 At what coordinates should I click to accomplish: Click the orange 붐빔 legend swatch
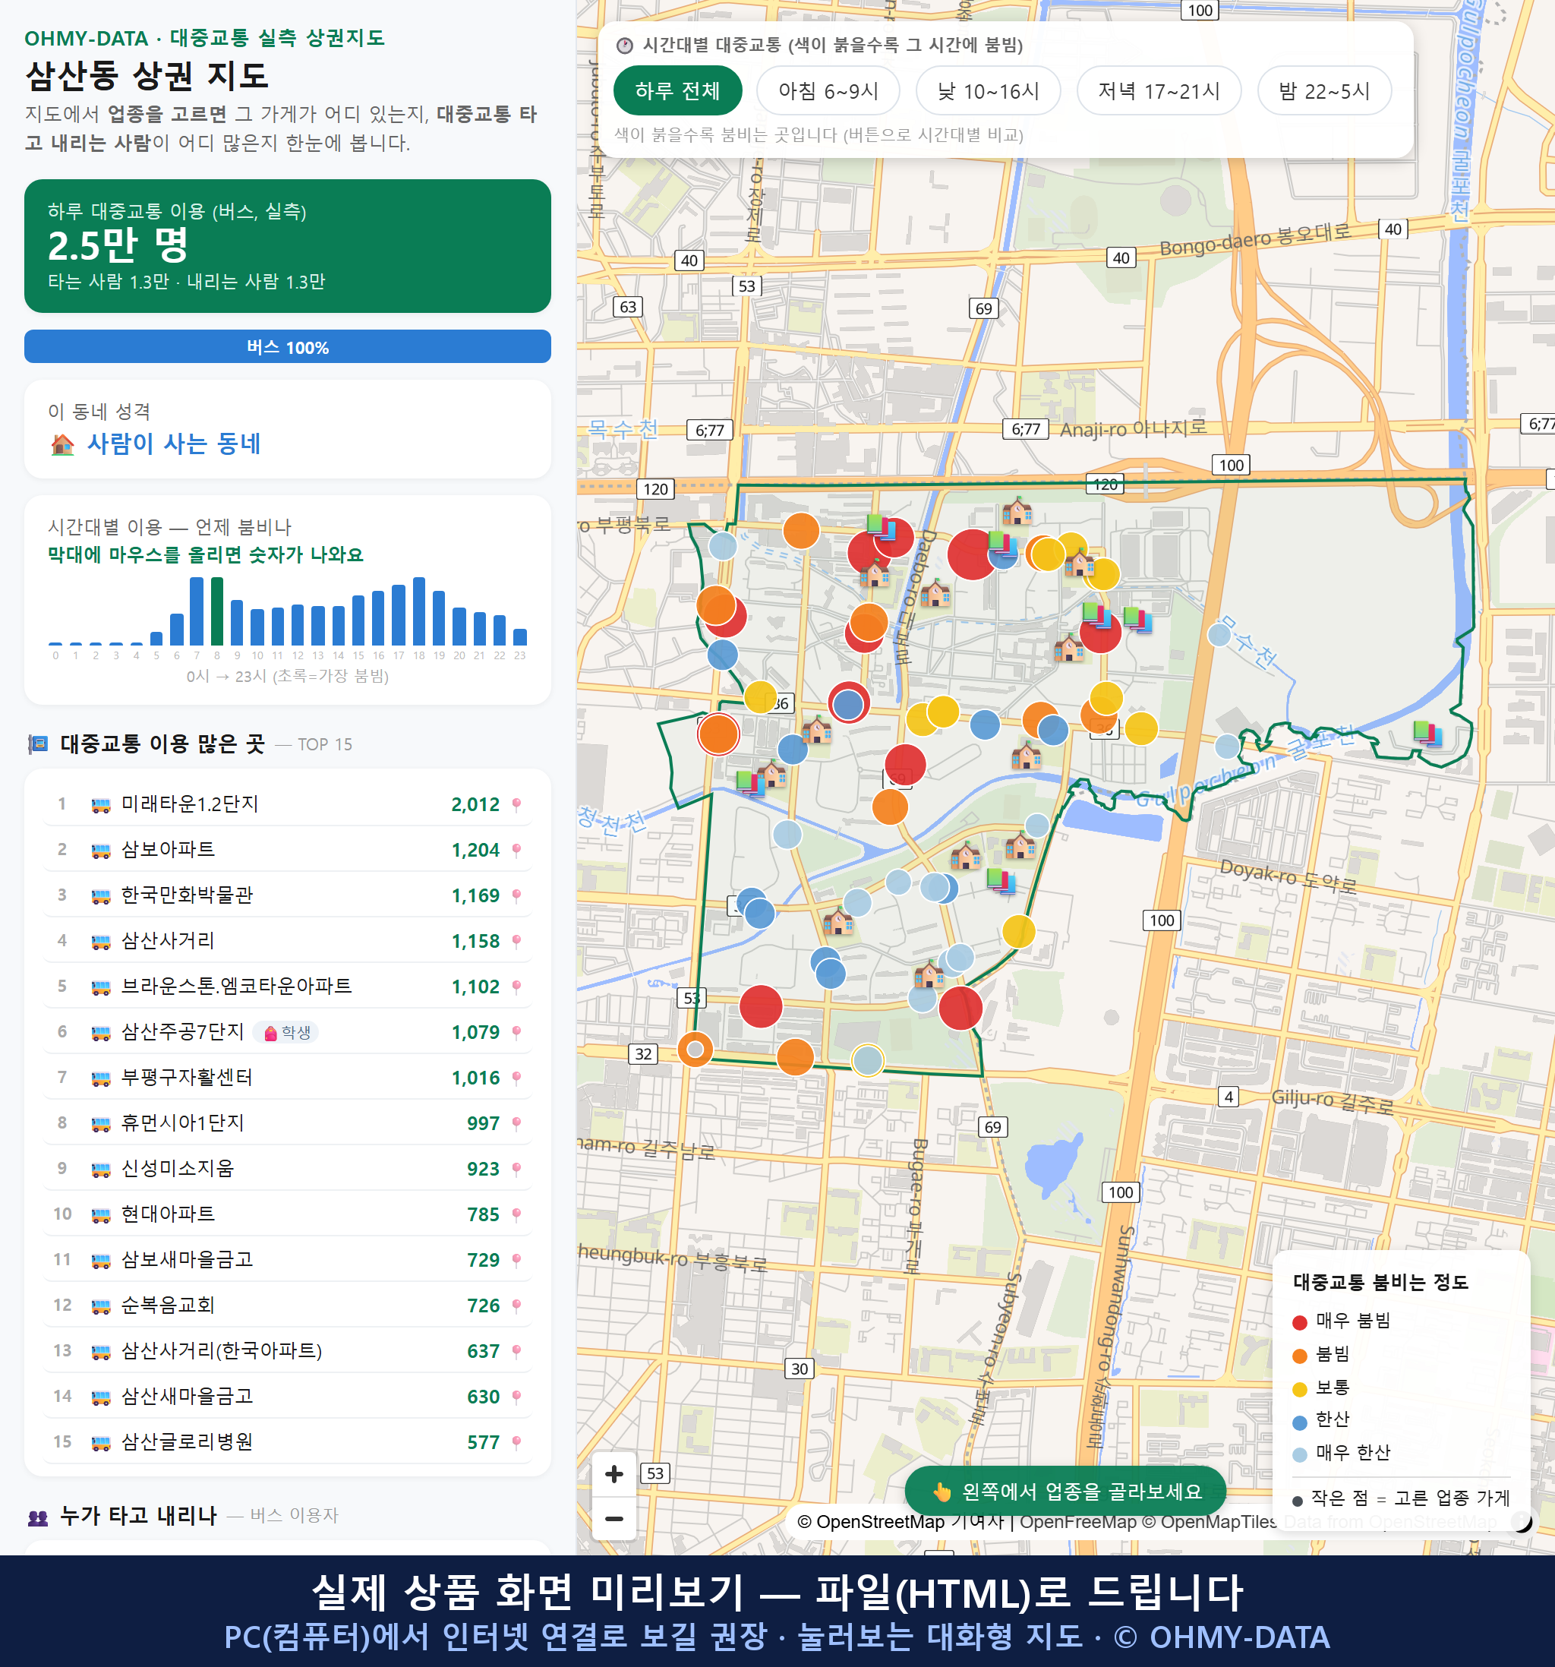[1300, 1356]
